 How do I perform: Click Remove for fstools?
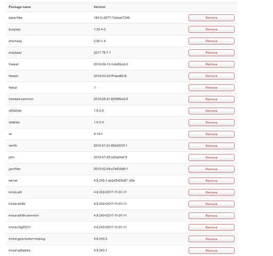[x=211, y=76]
